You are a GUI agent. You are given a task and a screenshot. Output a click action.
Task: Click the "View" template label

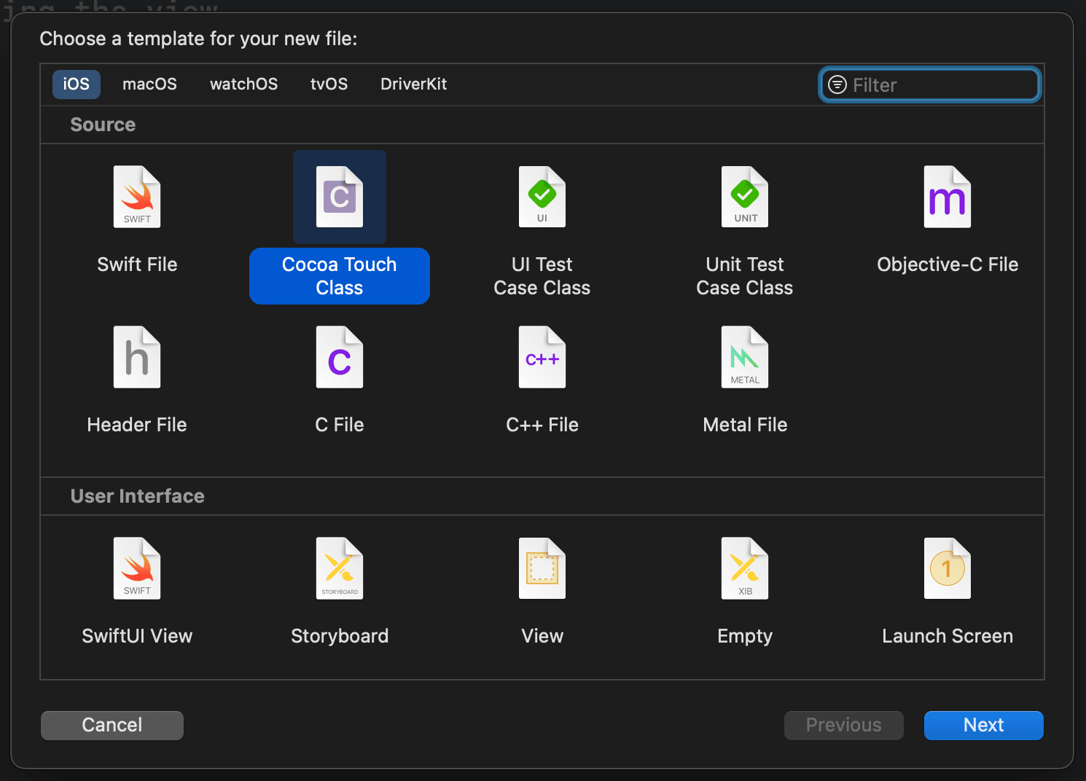click(x=542, y=636)
